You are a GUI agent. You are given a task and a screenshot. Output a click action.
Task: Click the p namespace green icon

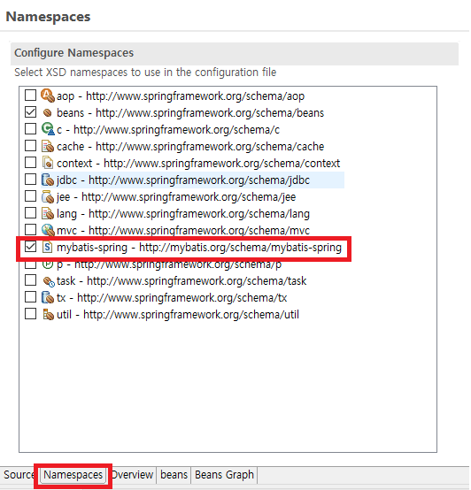coord(48,265)
